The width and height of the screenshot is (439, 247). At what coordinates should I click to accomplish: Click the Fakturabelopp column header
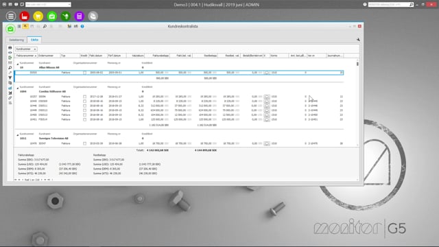click(157, 56)
